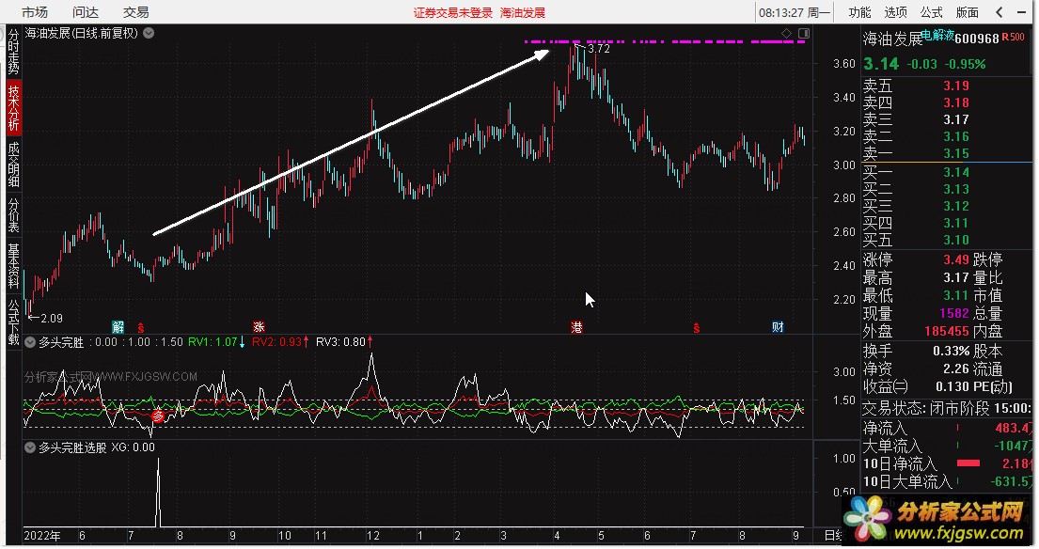The height and width of the screenshot is (549, 1039).
Task: Click the stock code 600968
Action: 977,39
